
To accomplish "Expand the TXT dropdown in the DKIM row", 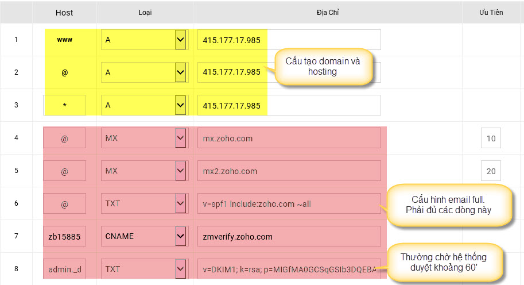I will point(181,269).
